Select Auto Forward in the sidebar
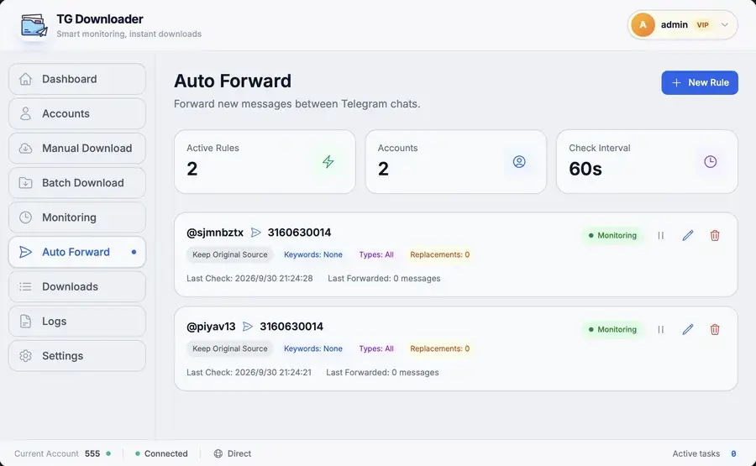 pos(77,252)
